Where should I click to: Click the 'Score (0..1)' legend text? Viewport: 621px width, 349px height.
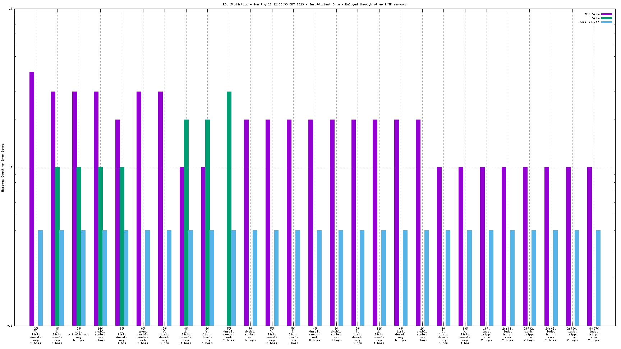[x=588, y=22]
